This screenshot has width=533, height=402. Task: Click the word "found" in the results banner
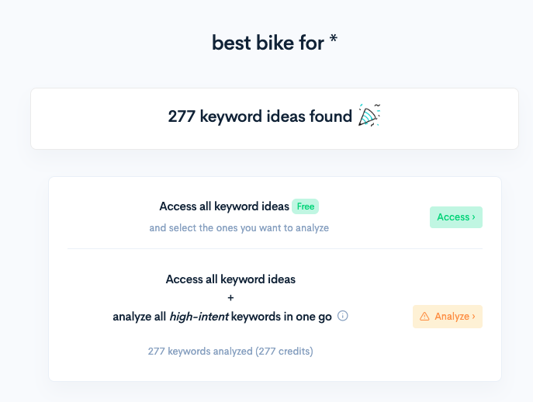pos(332,116)
